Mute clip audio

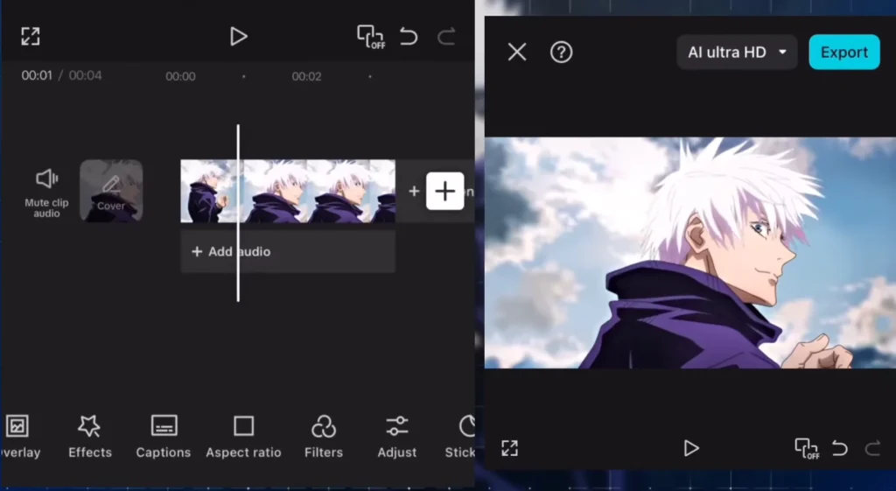coord(46,193)
